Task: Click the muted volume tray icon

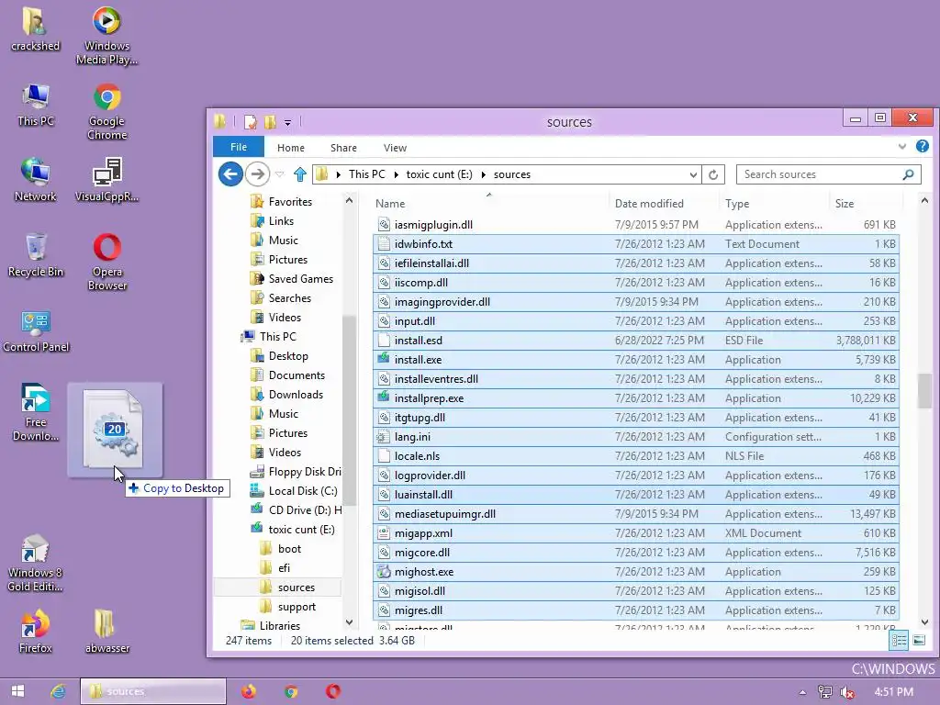Action: pos(847,692)
